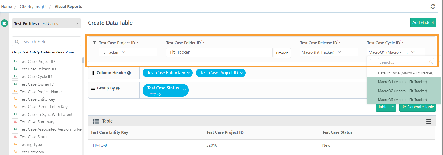Viewport: 443px width, 155px height.
Task: Select MacroQ2 (Macro - Fit Tracker) option
Action: [402, 91]
